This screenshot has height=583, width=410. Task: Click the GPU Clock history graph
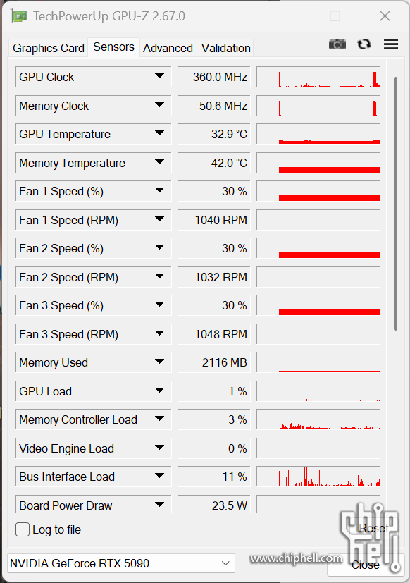(318, 77)
